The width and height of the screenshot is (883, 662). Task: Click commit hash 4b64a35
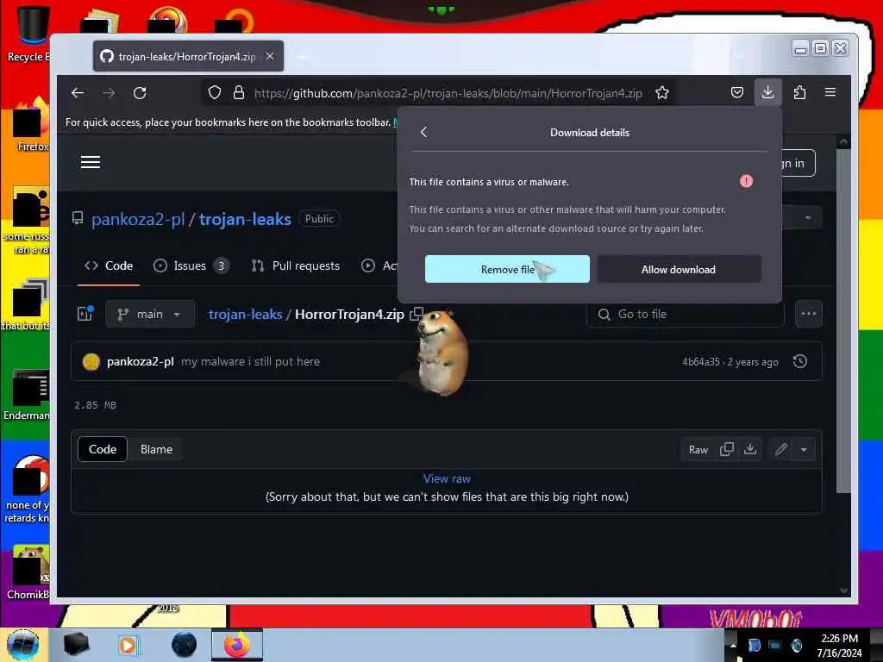click(x=700, y=362)
